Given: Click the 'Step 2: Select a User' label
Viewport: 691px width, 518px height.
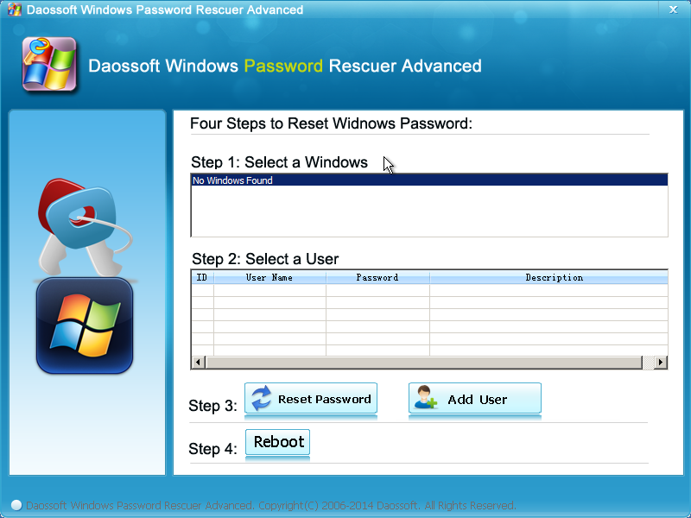Looking at the screenshot, I should [x=265, y=259].
